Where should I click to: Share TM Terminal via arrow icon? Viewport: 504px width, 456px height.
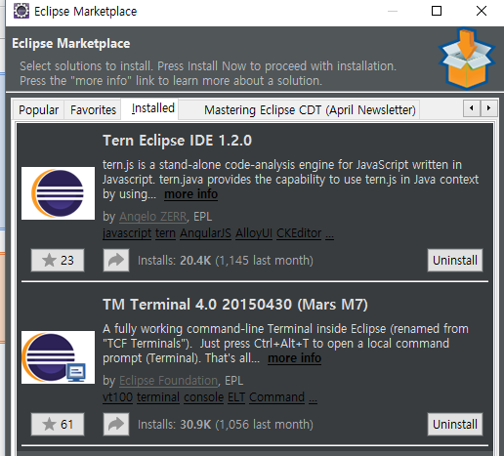click(116, 425)
